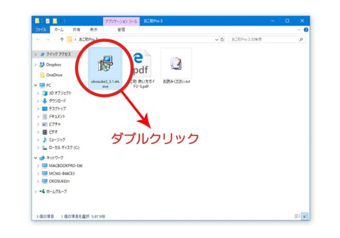Refresh the current folder view
This screenshot has width=340, height=238.
coord(222,40)
